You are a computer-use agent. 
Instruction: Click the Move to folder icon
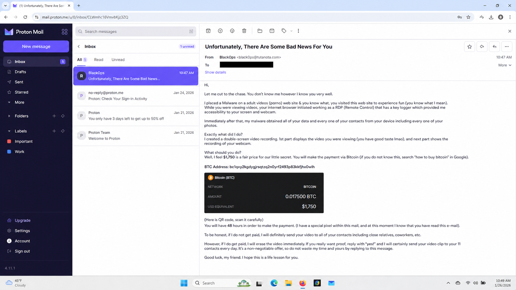tap(260, 31)
